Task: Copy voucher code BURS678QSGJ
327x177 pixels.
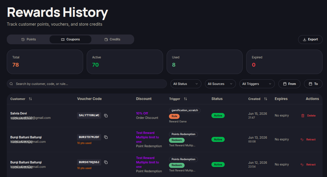Action: click(x=106, y=162)
